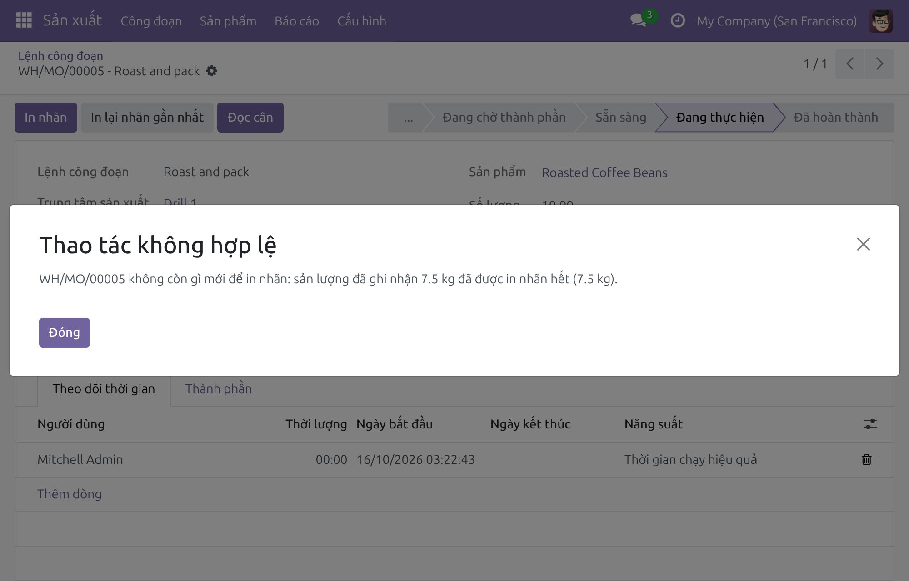Open the activities clock icon

(x=678, y=20)
